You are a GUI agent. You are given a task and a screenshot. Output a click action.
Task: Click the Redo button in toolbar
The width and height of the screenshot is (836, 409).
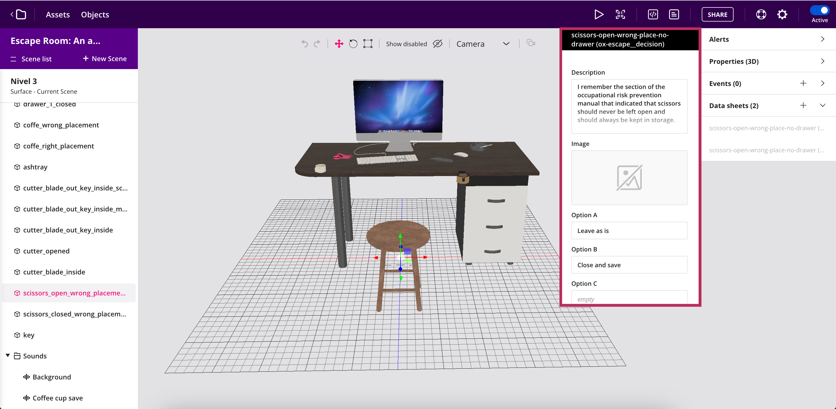[x=317, y=44]
